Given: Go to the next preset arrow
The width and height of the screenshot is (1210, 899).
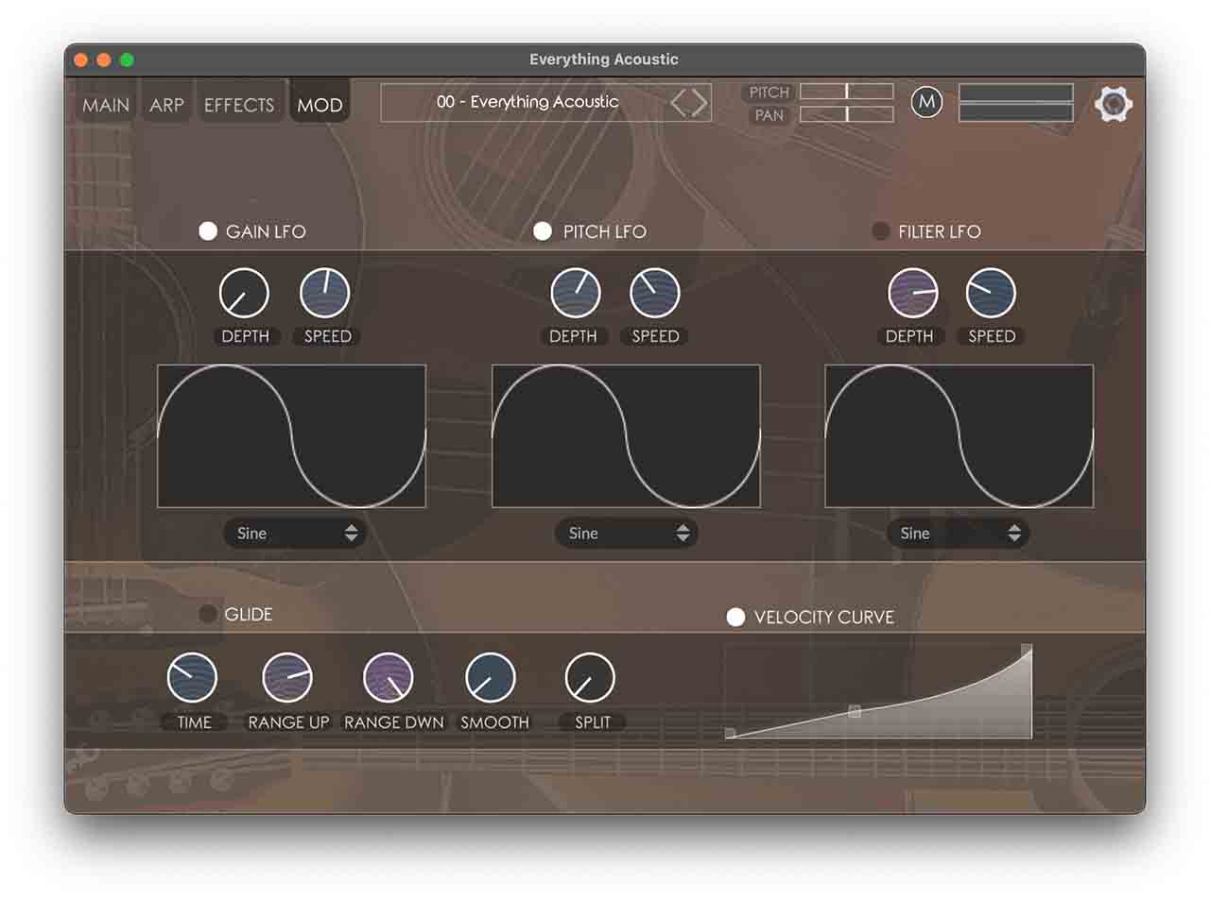Looking at the screenshot, I should 700,103.
